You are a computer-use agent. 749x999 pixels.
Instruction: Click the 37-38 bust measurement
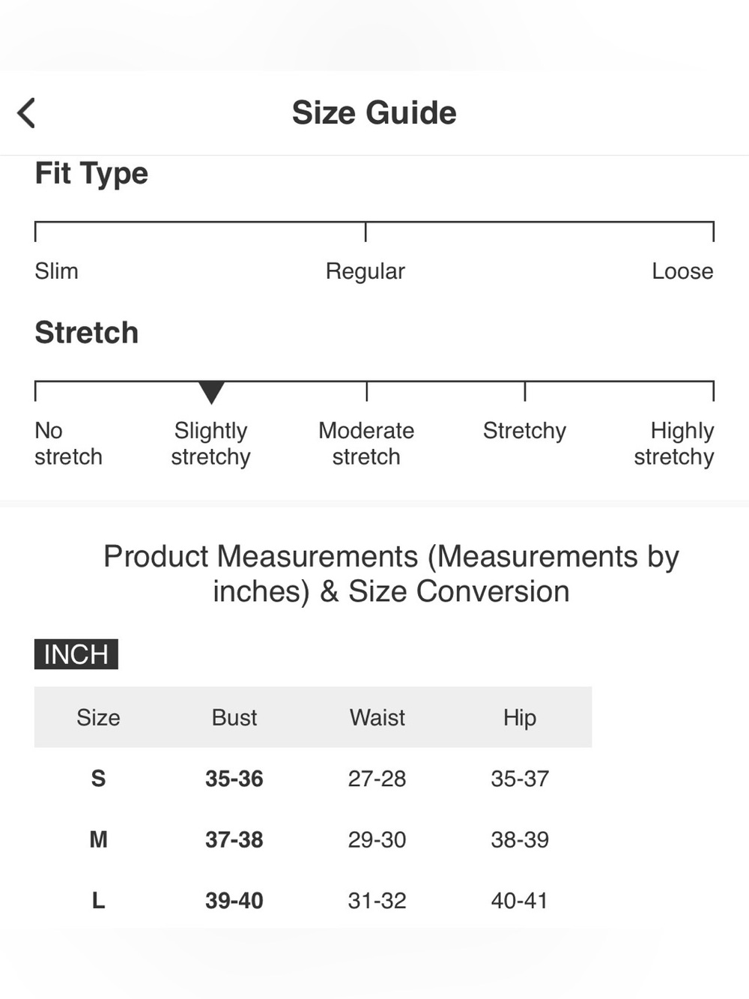coord(234,839)
